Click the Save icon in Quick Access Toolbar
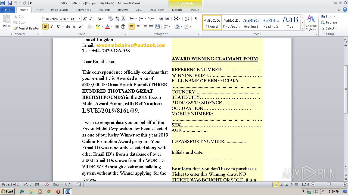348x195 pixels. [10, 3]
